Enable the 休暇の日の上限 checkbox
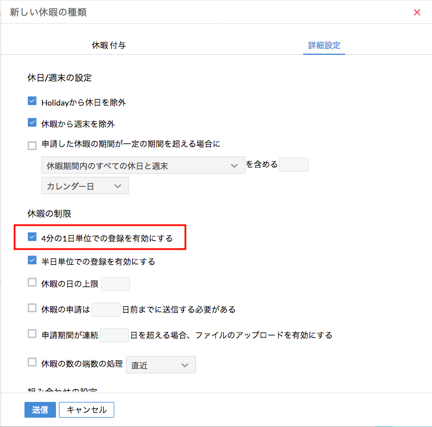Screen dimensions: 432x427 pos(32,283)
